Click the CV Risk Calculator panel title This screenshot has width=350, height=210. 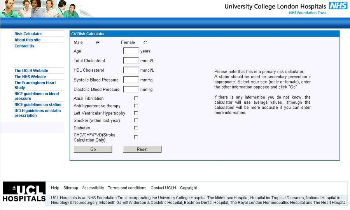coord(88,34)
